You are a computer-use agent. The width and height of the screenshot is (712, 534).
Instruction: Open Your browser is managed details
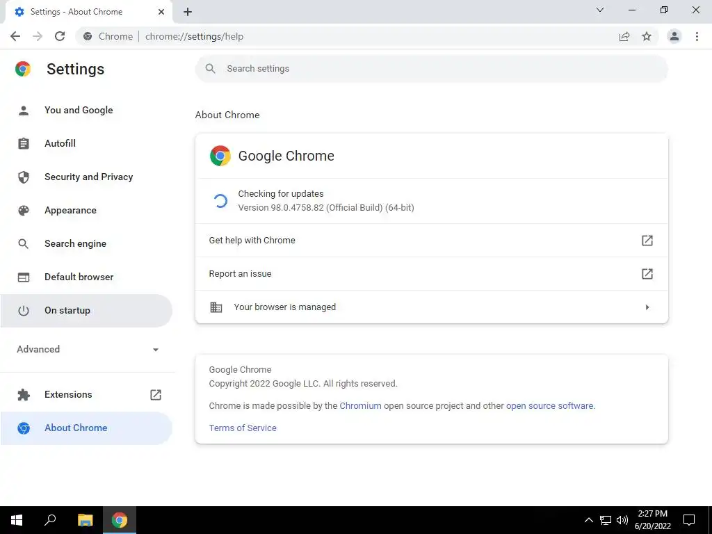[x=431, y=307]
